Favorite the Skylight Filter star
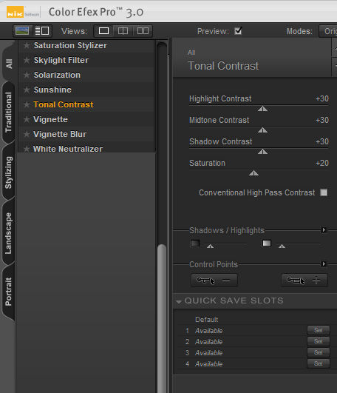The image size is (337, 393). (27, 60)
